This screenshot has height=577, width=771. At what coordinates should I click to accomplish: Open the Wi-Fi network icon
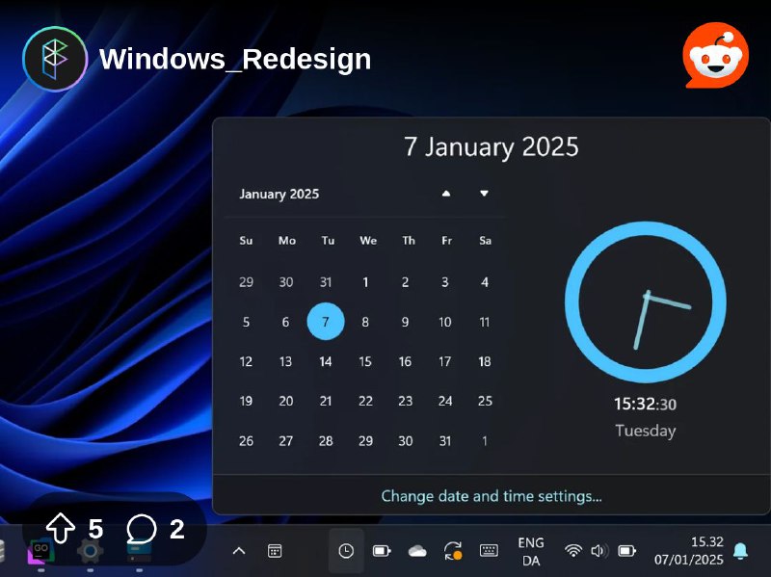(573, 551)
